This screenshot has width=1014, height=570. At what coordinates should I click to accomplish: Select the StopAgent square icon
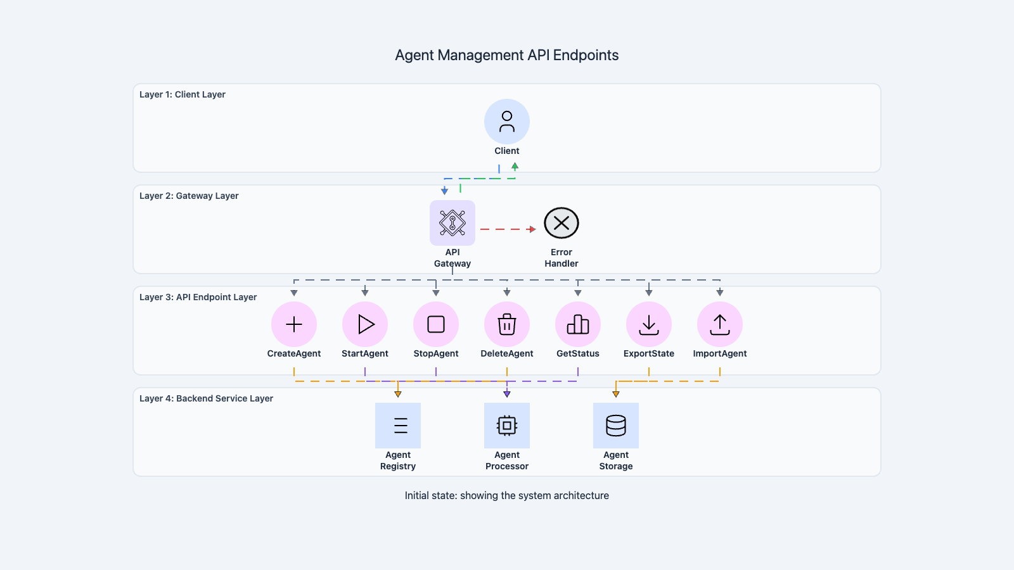pos(436,324)
